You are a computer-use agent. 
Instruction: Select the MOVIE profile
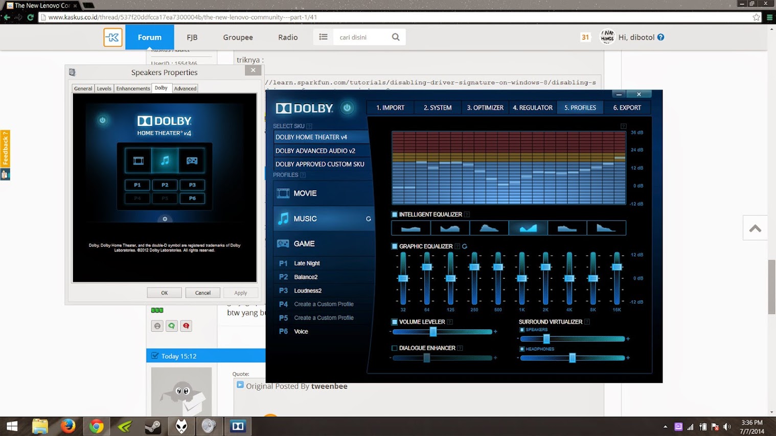pyautogui.click(x=324, y=193)
